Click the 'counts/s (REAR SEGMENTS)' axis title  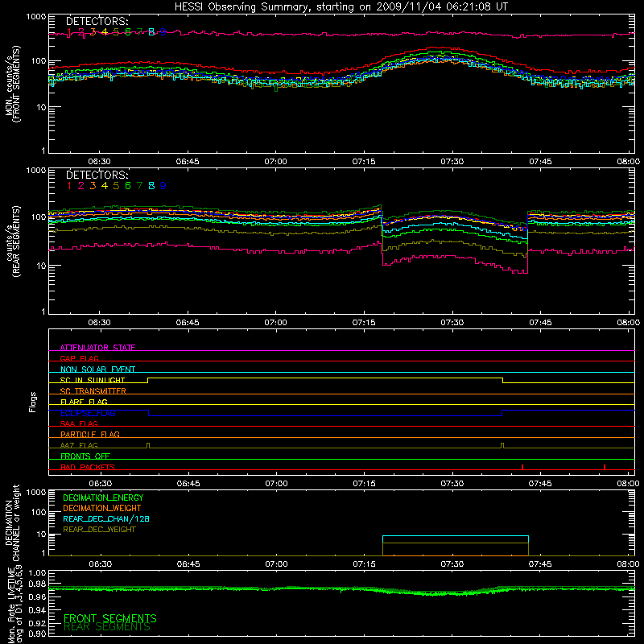(13, 242)
